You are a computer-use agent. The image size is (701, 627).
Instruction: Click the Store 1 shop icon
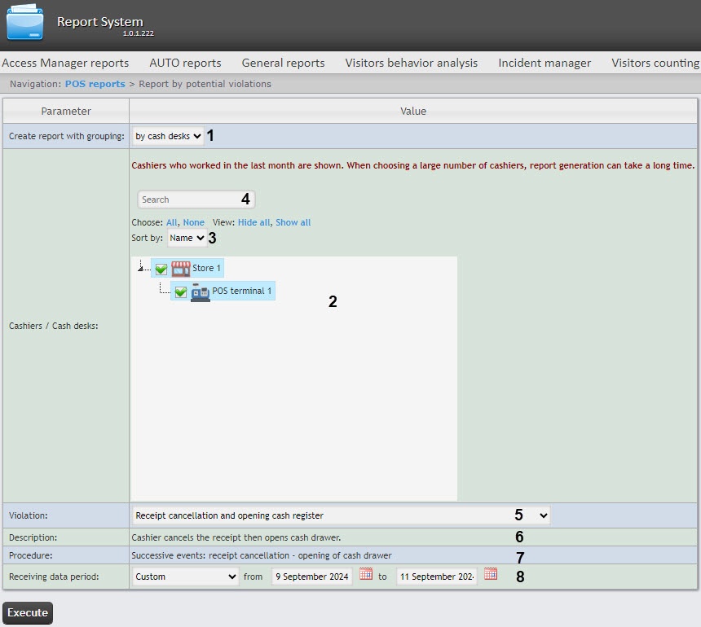pyautogui.click(x=180, y=269)
